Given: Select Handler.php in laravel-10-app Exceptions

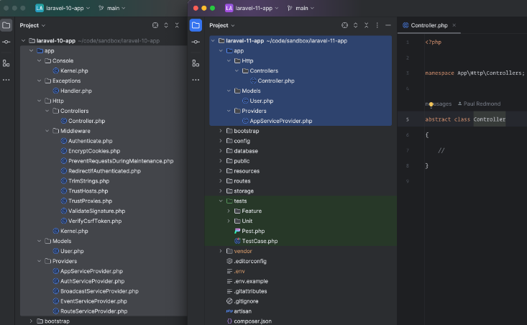Looking at the screenshot, I should coord(76,91).
